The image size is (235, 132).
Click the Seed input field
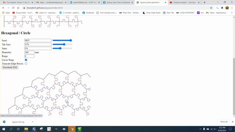(38, 40)
